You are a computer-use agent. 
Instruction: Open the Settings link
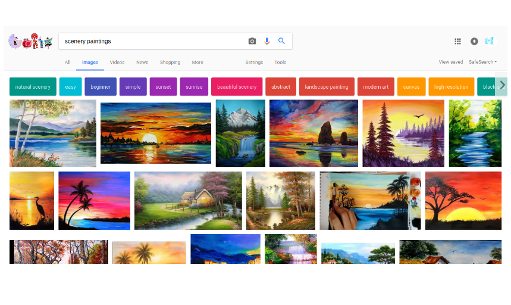tap(254, 62)
